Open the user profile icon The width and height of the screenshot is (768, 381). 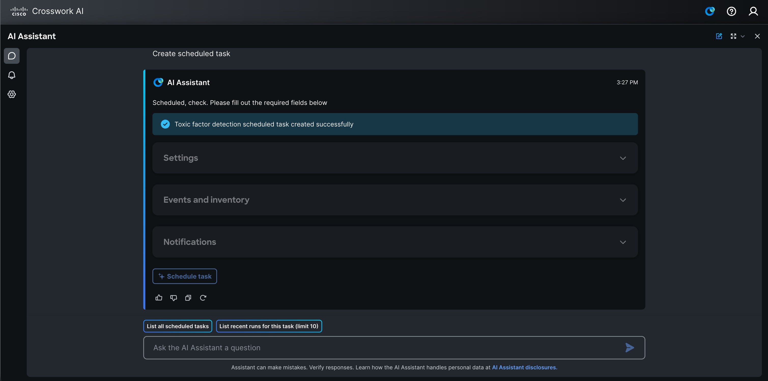[x=753, y=11]
